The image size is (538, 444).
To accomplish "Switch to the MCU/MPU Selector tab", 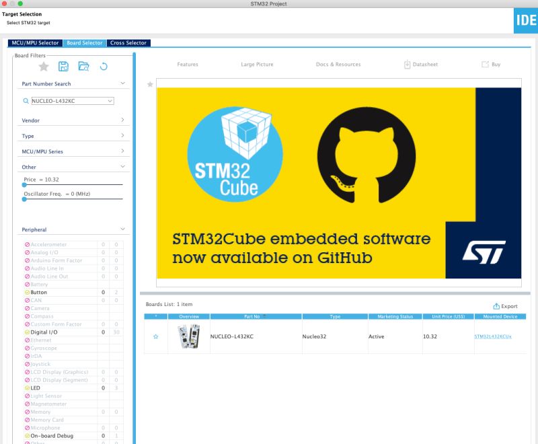I will point(36,42).
